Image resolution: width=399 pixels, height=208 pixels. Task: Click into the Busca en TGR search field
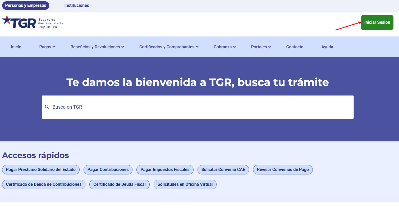click(198, 107)
